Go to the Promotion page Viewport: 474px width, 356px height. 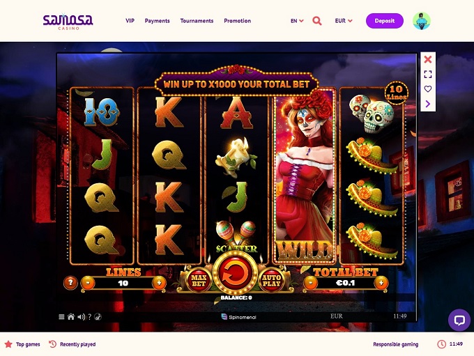(x=237, y=21)
